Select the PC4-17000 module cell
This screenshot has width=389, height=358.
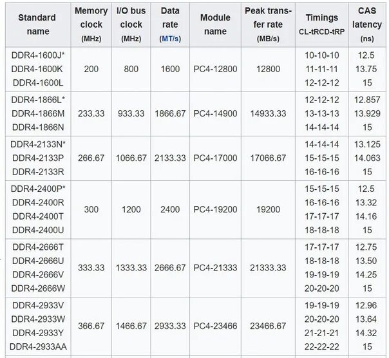click(215, 158)
